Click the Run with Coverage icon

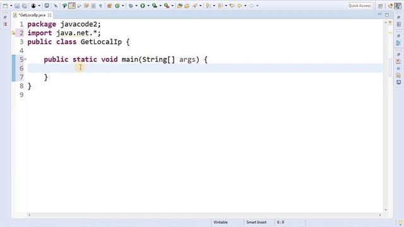pyautogui.click(x=155, y=6)
